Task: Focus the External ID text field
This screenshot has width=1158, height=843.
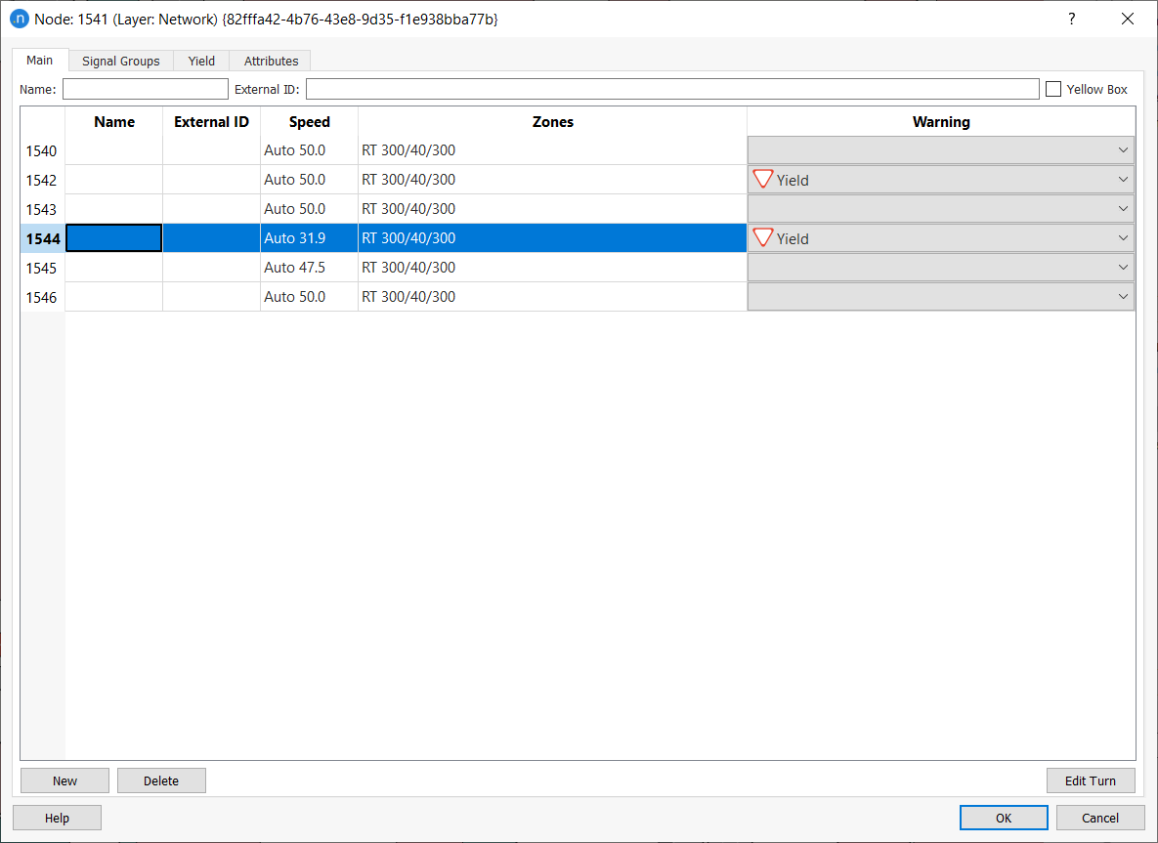Action: (671, 89)
